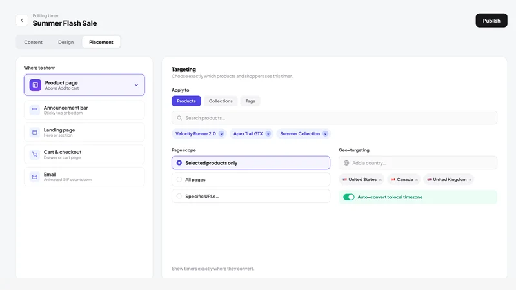
Task: Expand the Product page dropdown chevron
Action: point(136,85)
